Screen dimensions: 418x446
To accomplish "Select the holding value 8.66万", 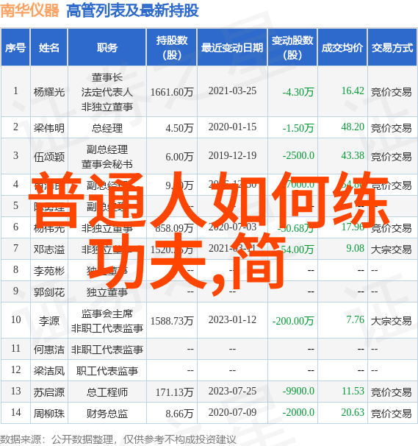I will point(179,414).
